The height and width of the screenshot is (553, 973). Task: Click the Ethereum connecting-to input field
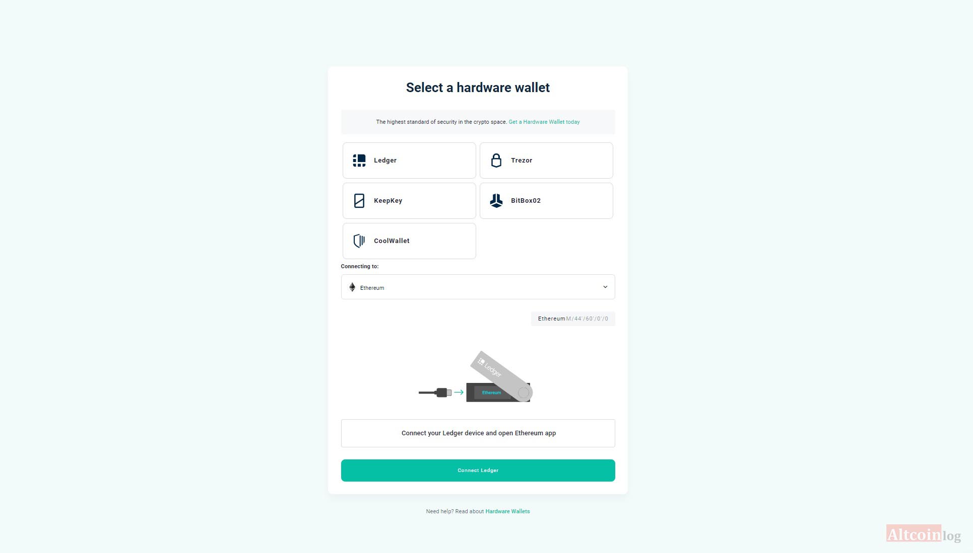point(477,287)
